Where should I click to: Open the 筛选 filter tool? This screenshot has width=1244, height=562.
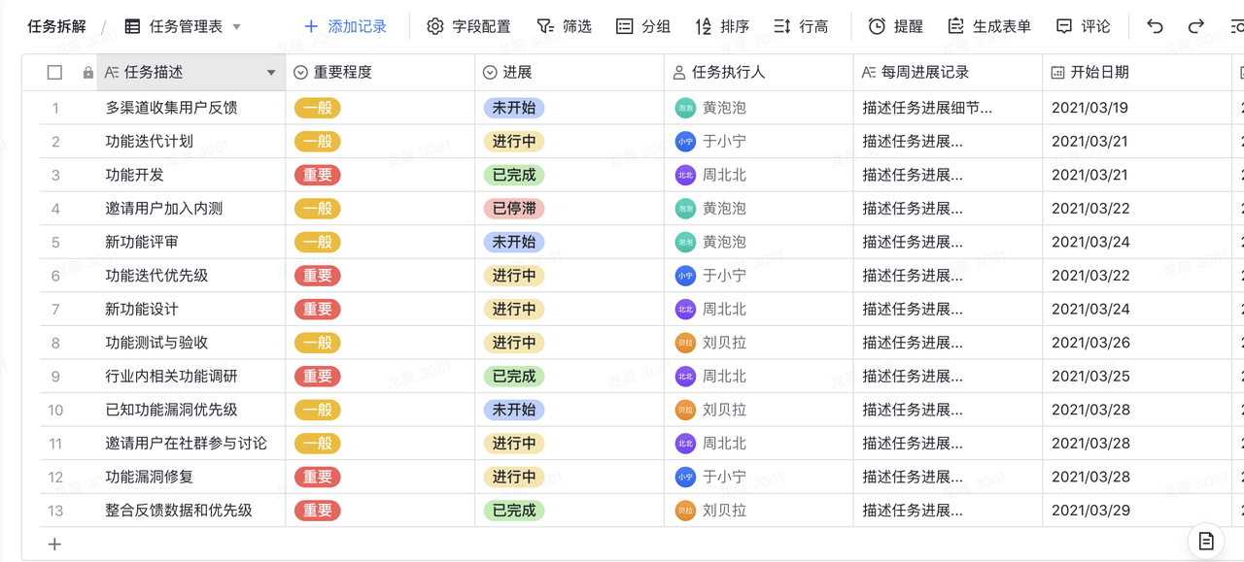(x=564, y=26)
